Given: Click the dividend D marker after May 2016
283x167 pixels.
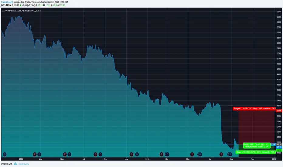Looking at the screenshot, I should pyautogui.click(x=69, y=154).
